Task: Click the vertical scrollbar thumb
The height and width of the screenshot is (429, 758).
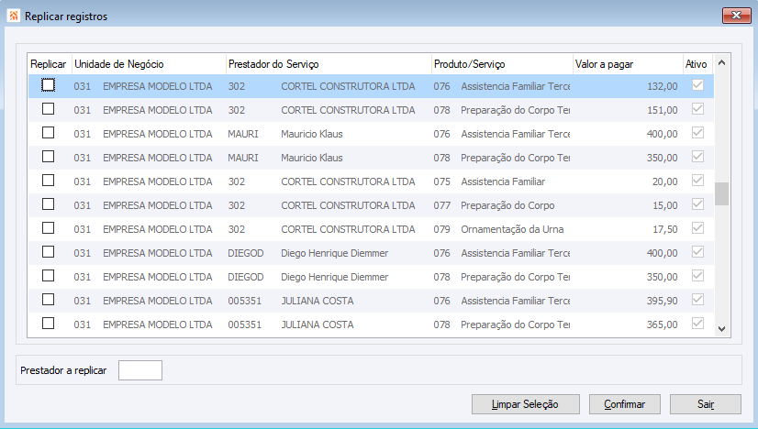Action: [x=721, y=193]
